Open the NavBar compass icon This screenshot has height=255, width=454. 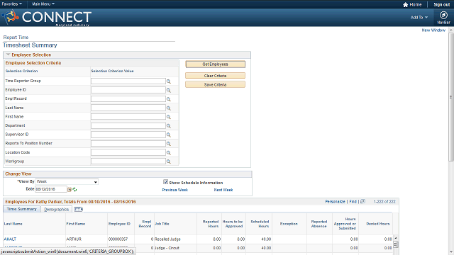tap(443, 15)
